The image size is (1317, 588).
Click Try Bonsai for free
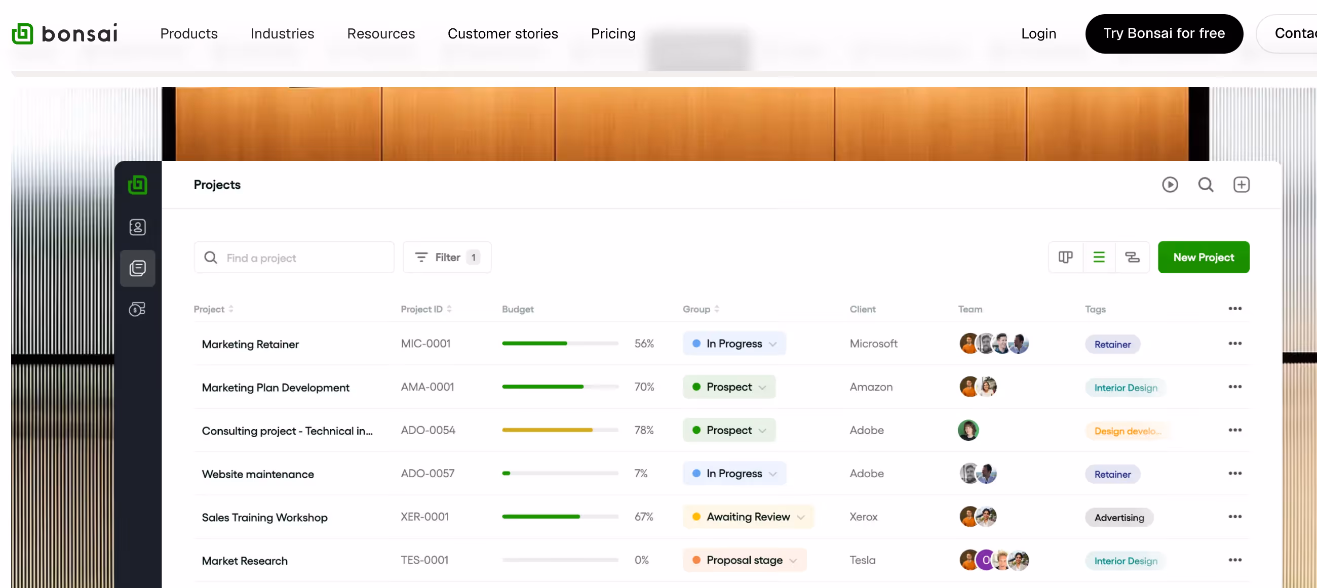coord(1164,34)
